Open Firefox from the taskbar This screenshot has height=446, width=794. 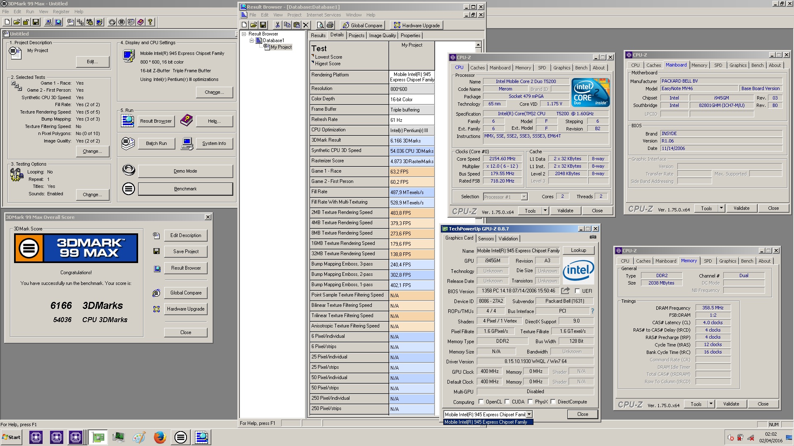[160, 437]
